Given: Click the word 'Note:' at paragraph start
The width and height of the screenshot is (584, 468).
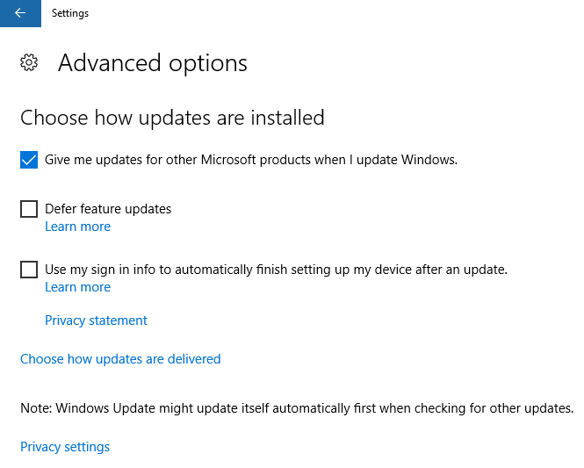Looking at the screenshot, I should [x=37, y=408].
